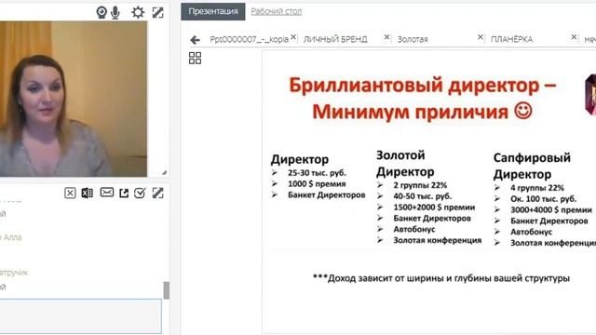Click slide text '3000+4000 $ премии'
This screenshot has width=596, height=335.
(551, 209)
